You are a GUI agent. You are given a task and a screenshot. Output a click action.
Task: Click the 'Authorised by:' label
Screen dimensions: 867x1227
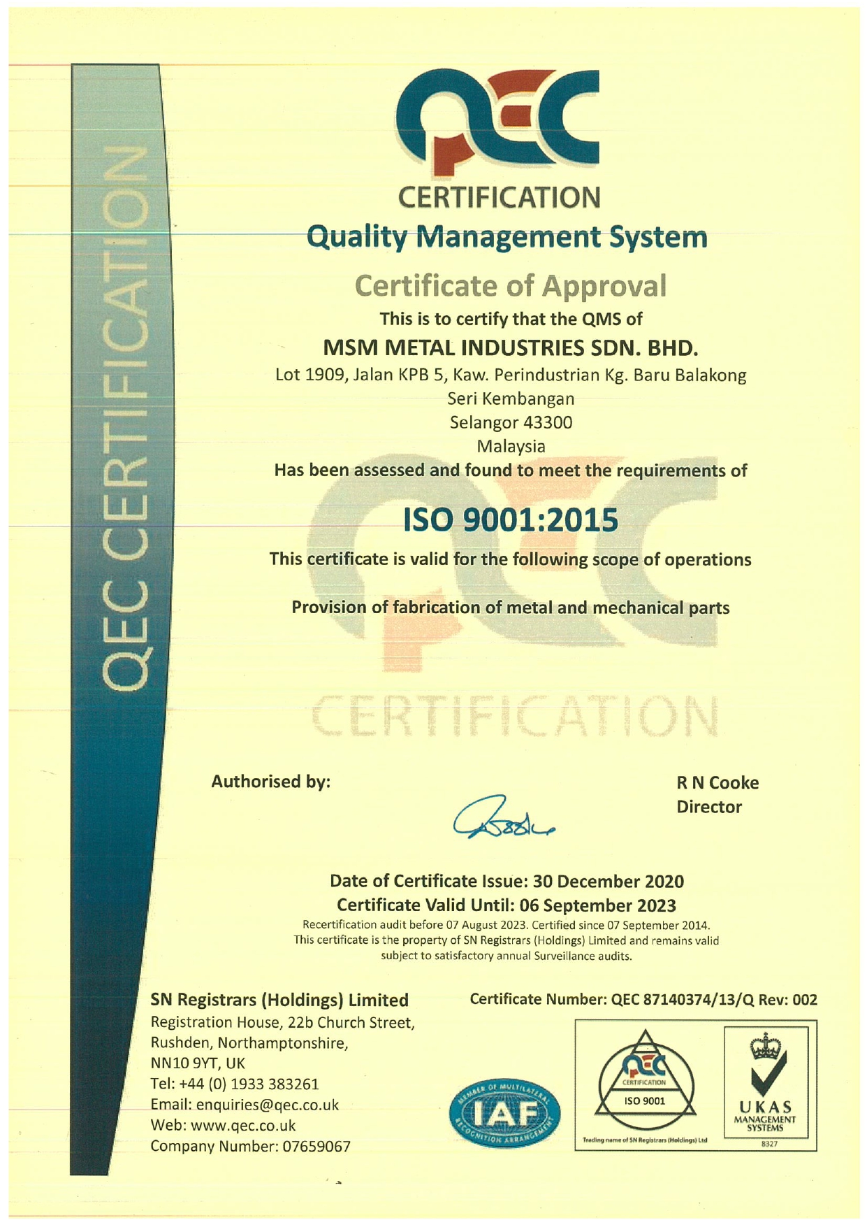[270, 782]
